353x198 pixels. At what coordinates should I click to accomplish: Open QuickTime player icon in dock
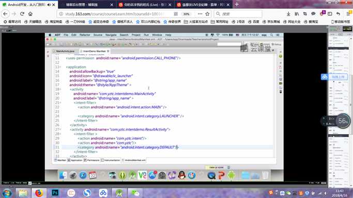tap(211, 175)
